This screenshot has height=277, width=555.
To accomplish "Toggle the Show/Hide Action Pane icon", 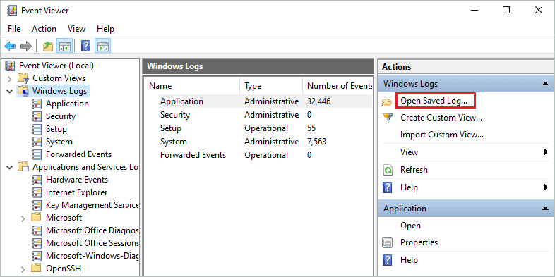I will click(102, 46).
